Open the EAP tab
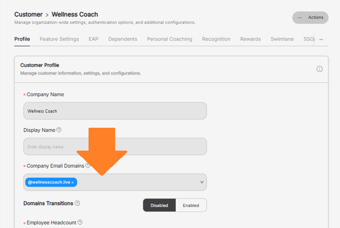The height and width of the screenshot is (228, 340). [x=93, y=39]
